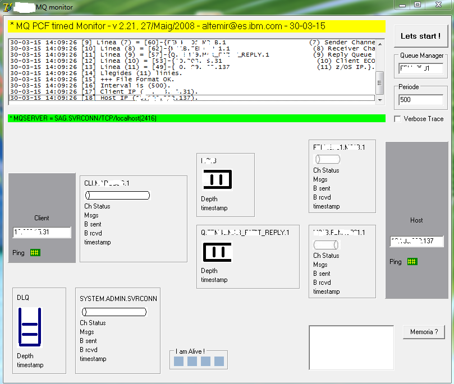Click the third I am Alive square
The image size is (454, 384).
205,361
